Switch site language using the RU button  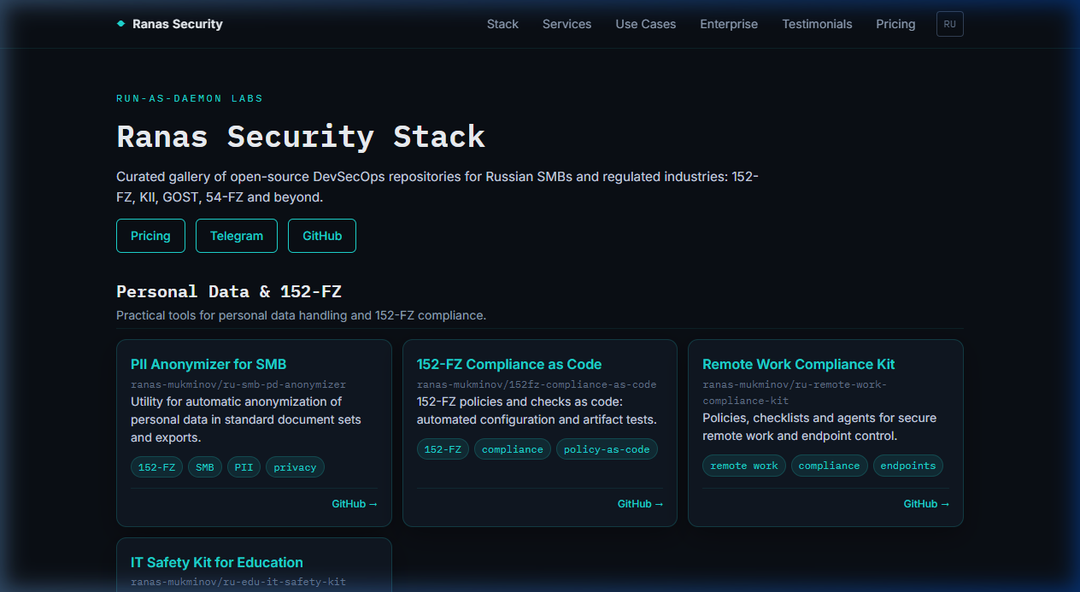pyautogui.click(x=949, y=24)
